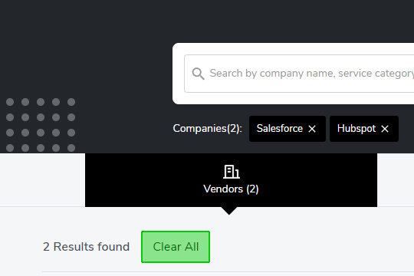Click the divider line below results count
The image size is (414, 276).
pyautogui.click(x=228, y=271)
